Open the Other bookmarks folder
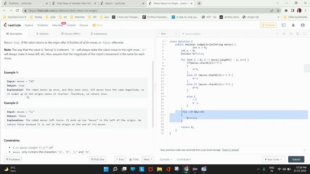This screenshot has height=174, width=310. click(x=295, y=17)
